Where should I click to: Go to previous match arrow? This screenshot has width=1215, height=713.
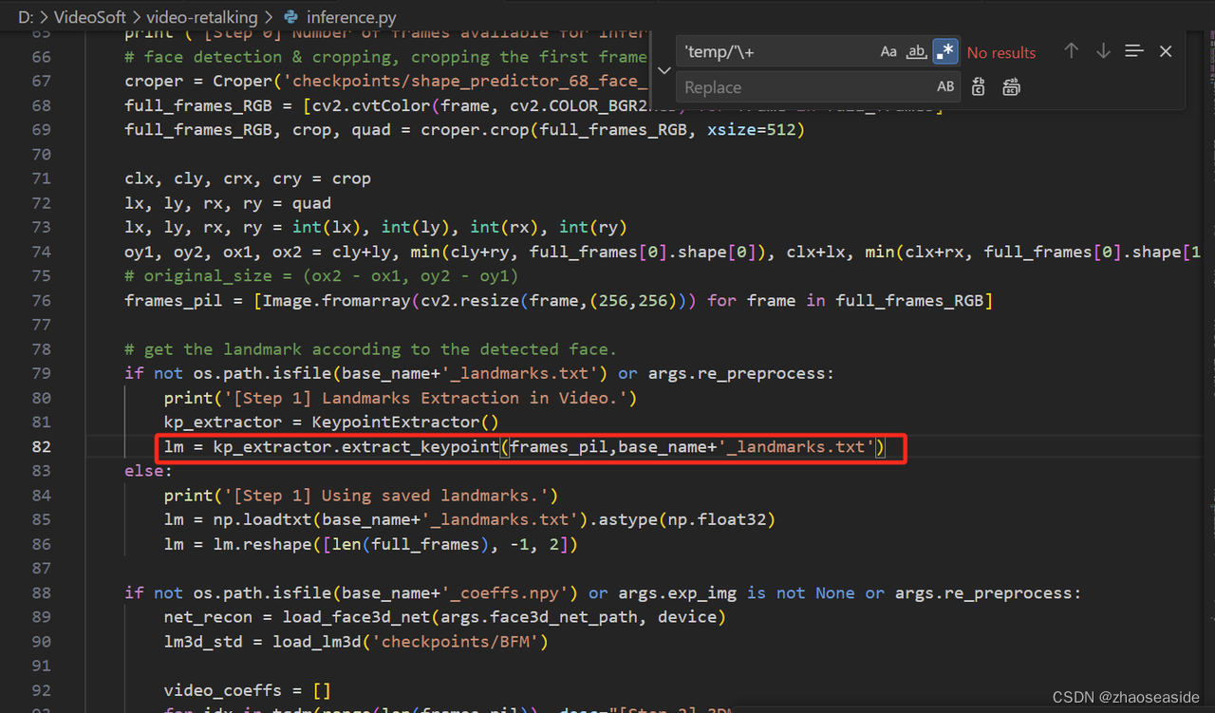tap(1071, 51)
